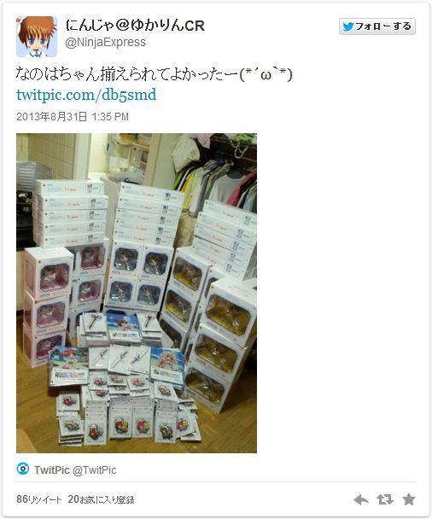This screenshot has height=519, width=432.
Task: Click display name にんじゃ@ゆかりんCR
Action: pyautogui.click(x=135, y=26)
